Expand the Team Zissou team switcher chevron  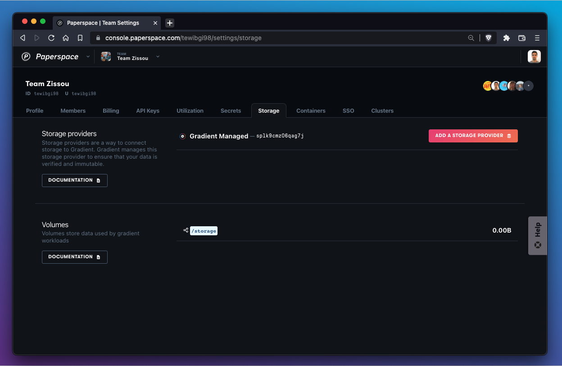(158, 56)
